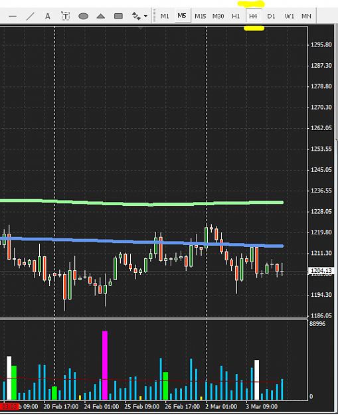Select the triangle drawing tool
Viewport: 338px width, 415px height.
(100, 17)
